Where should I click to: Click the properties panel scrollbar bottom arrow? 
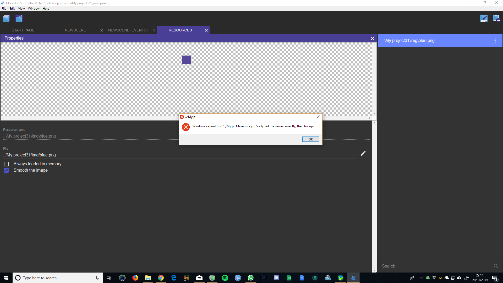coord(374,270)
